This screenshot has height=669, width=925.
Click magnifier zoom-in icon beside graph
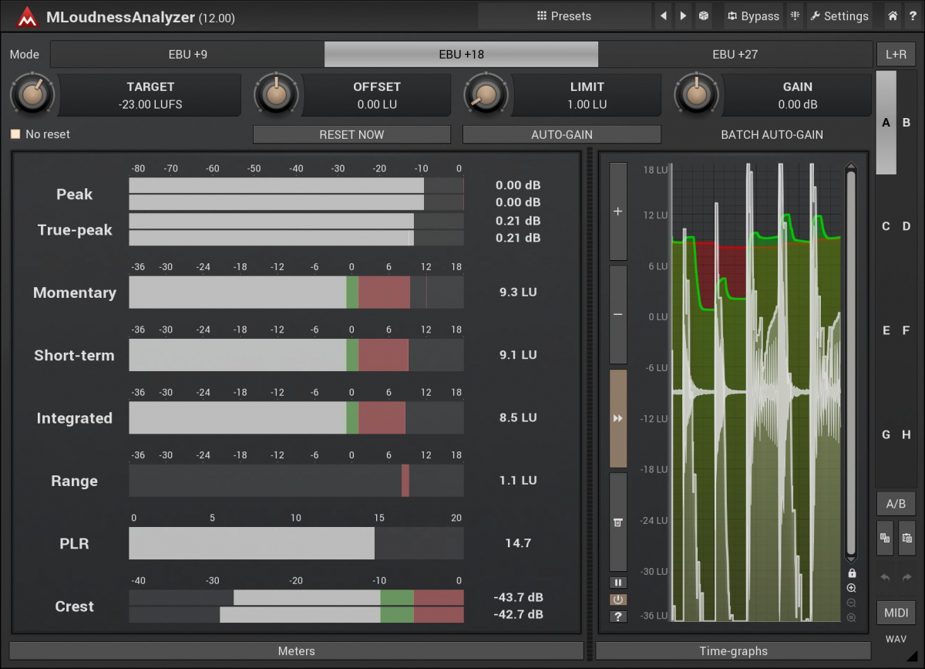tap(851, 588)
